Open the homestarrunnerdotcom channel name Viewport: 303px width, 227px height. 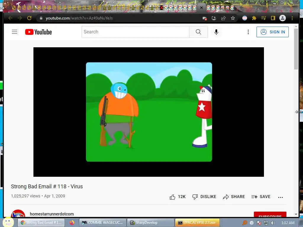pos(52,214)
